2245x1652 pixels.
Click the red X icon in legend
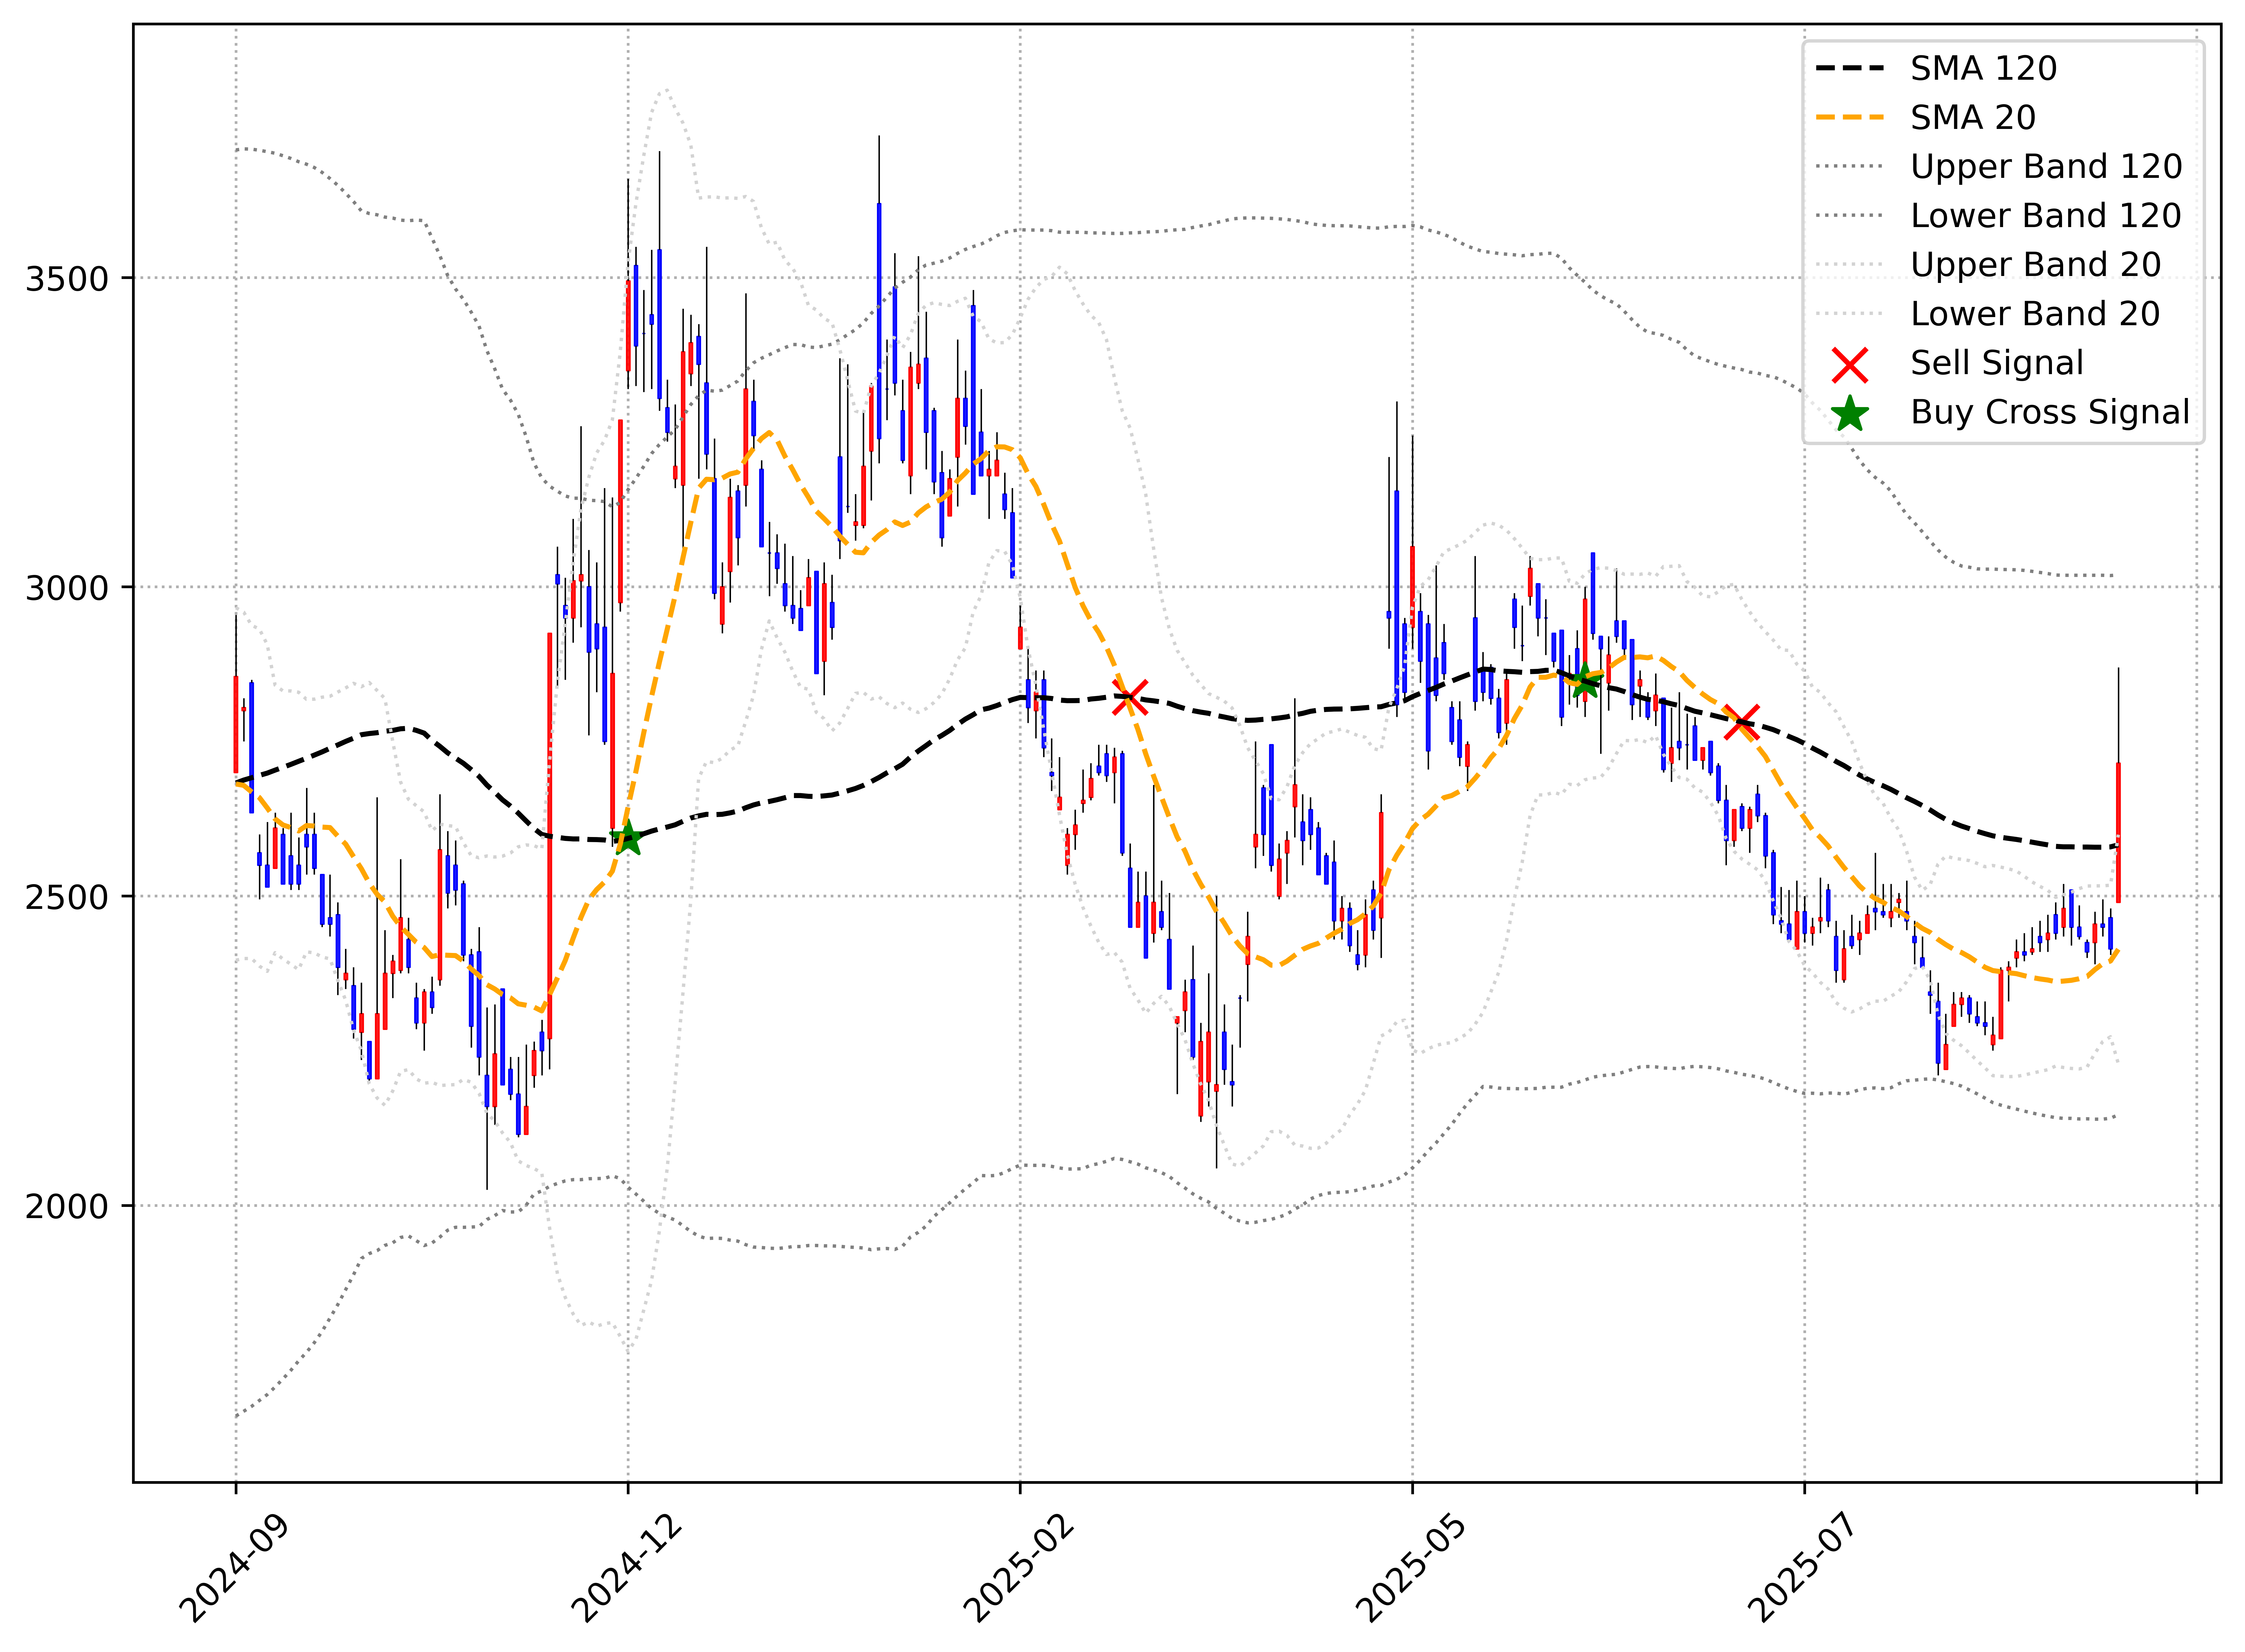(1850, 365)
